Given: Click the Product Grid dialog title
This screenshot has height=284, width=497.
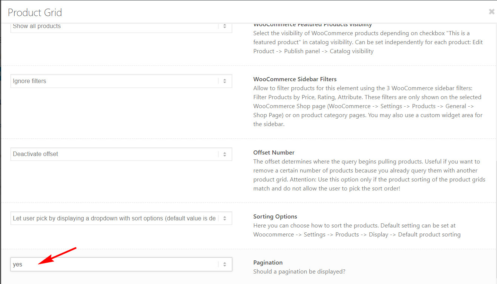Looking at the screenshot, I should point(35,12).
